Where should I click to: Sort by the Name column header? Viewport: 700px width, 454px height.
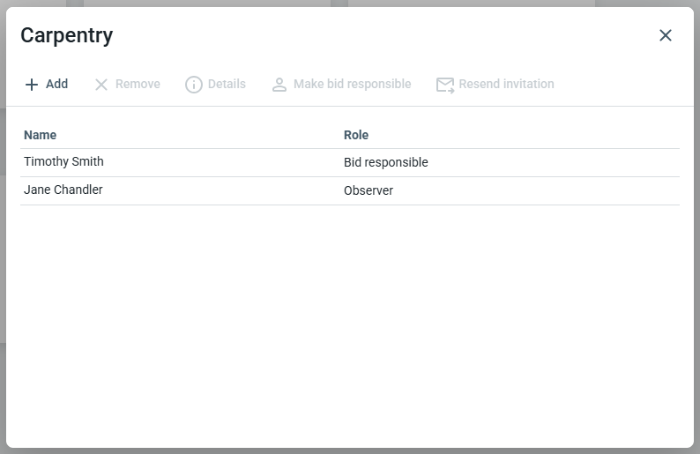41,135
